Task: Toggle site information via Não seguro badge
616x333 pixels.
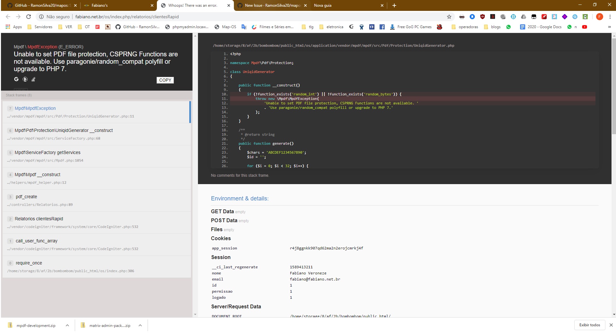Action: (55, 17)
